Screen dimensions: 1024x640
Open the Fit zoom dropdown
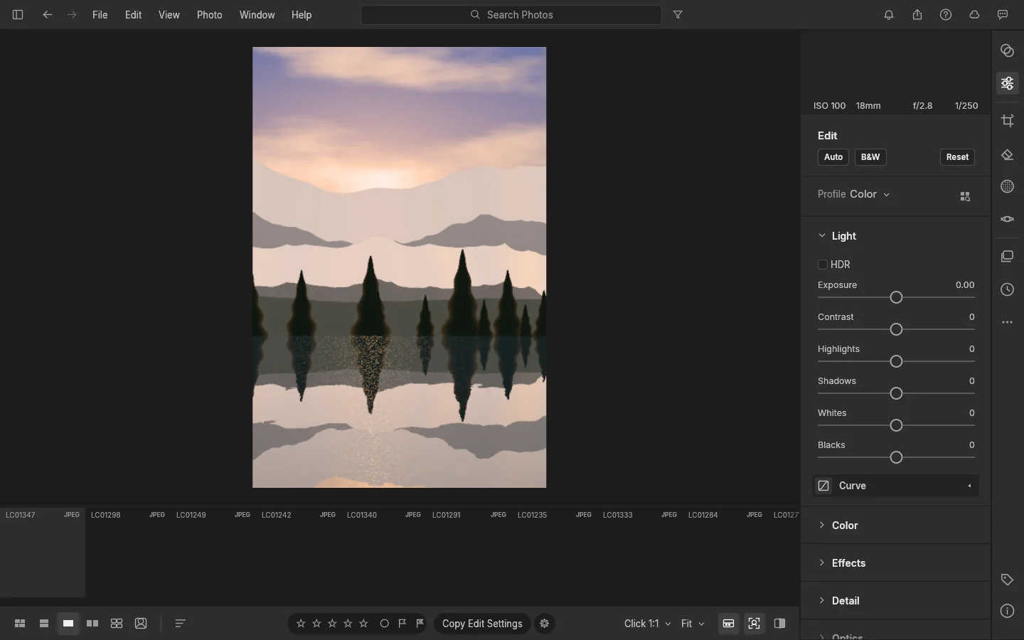(693, 624)
